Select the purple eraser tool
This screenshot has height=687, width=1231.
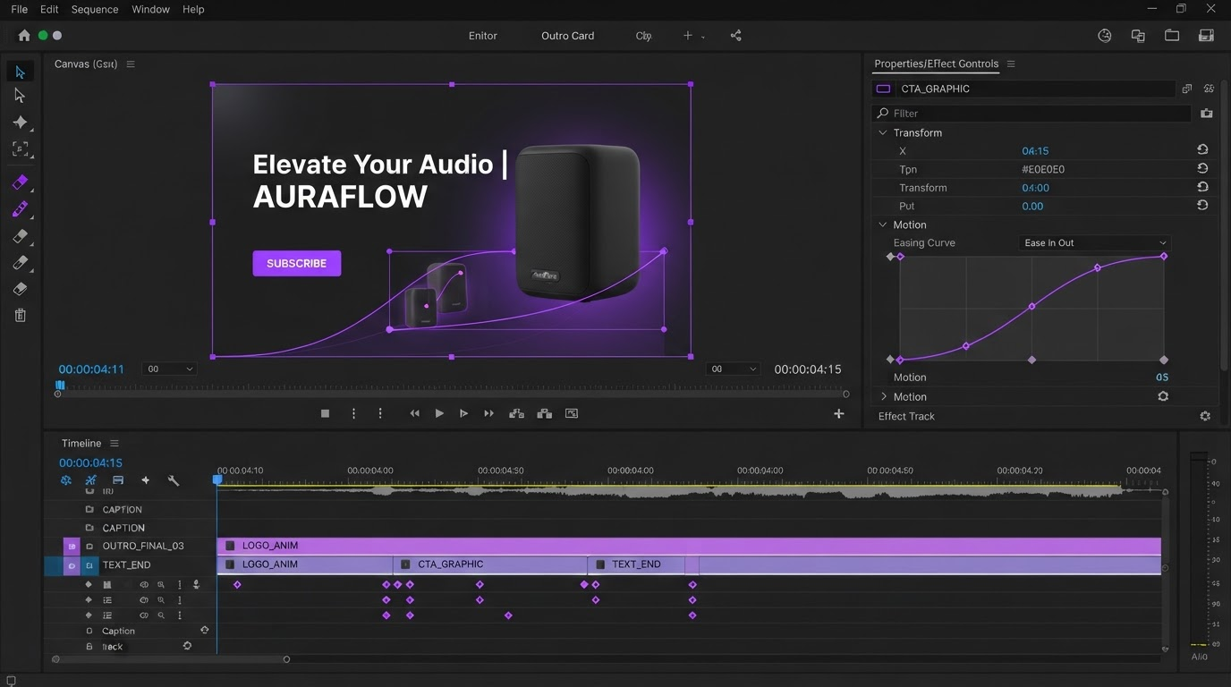pos(20,182)
